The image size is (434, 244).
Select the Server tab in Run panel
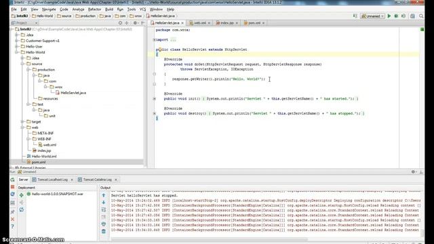[x=23, y=180]
